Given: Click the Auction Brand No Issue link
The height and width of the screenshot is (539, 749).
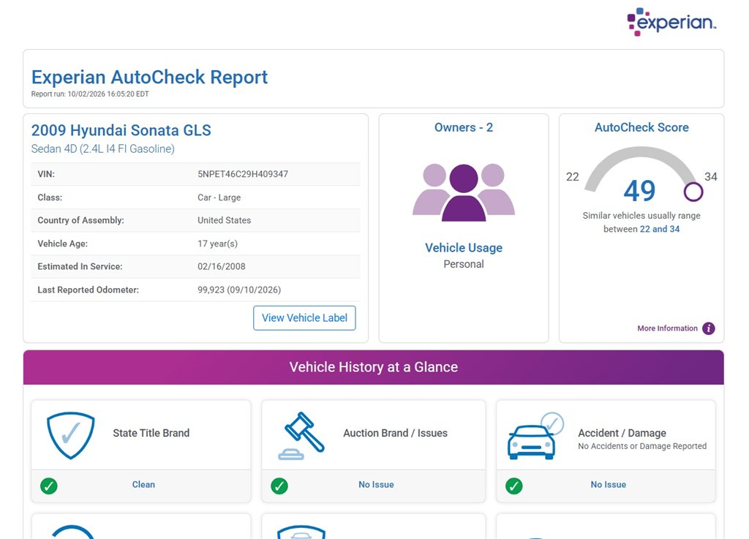Looking at the screenshot, I should (376, 485).
